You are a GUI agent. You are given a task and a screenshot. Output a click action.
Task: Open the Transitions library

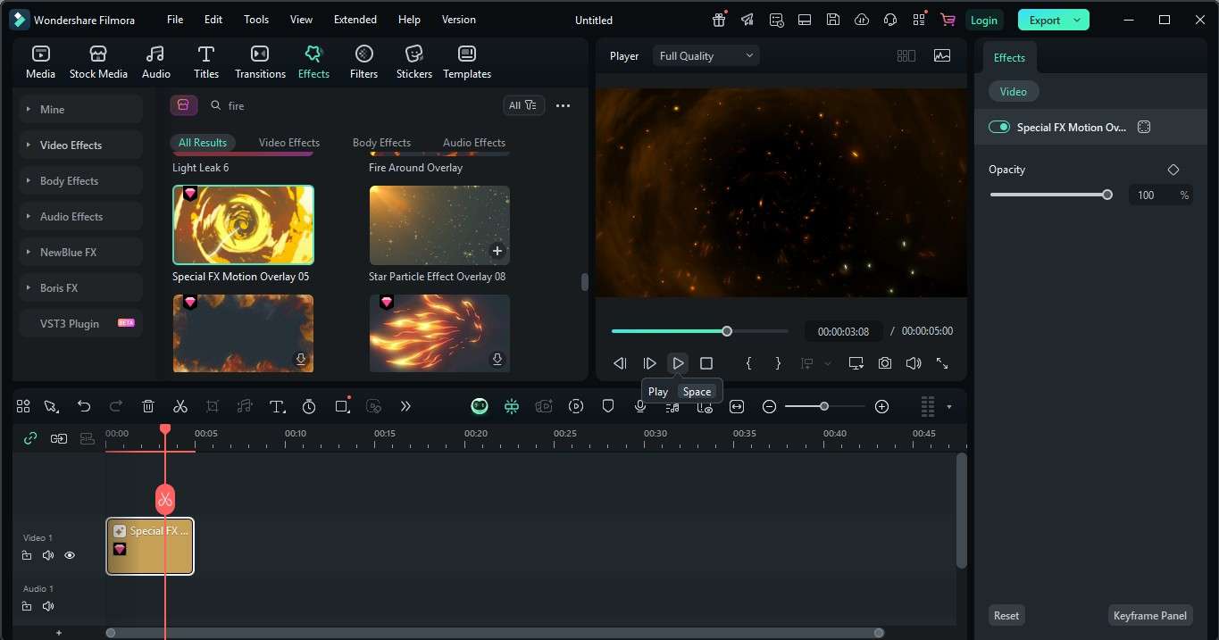pos(260,62)
